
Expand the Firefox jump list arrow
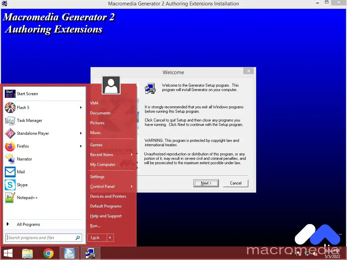pyautogui.click(x=81, y=146)
